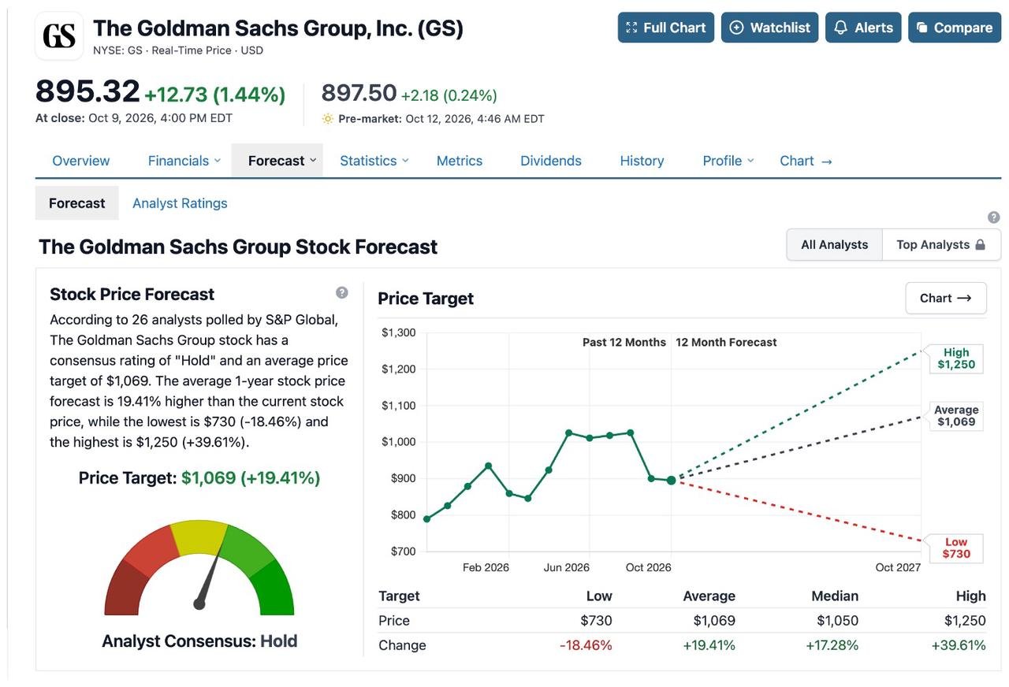This screenshot has height=687, width=1009.
Task: Go to the Overview tab
Action: (81, 161)
